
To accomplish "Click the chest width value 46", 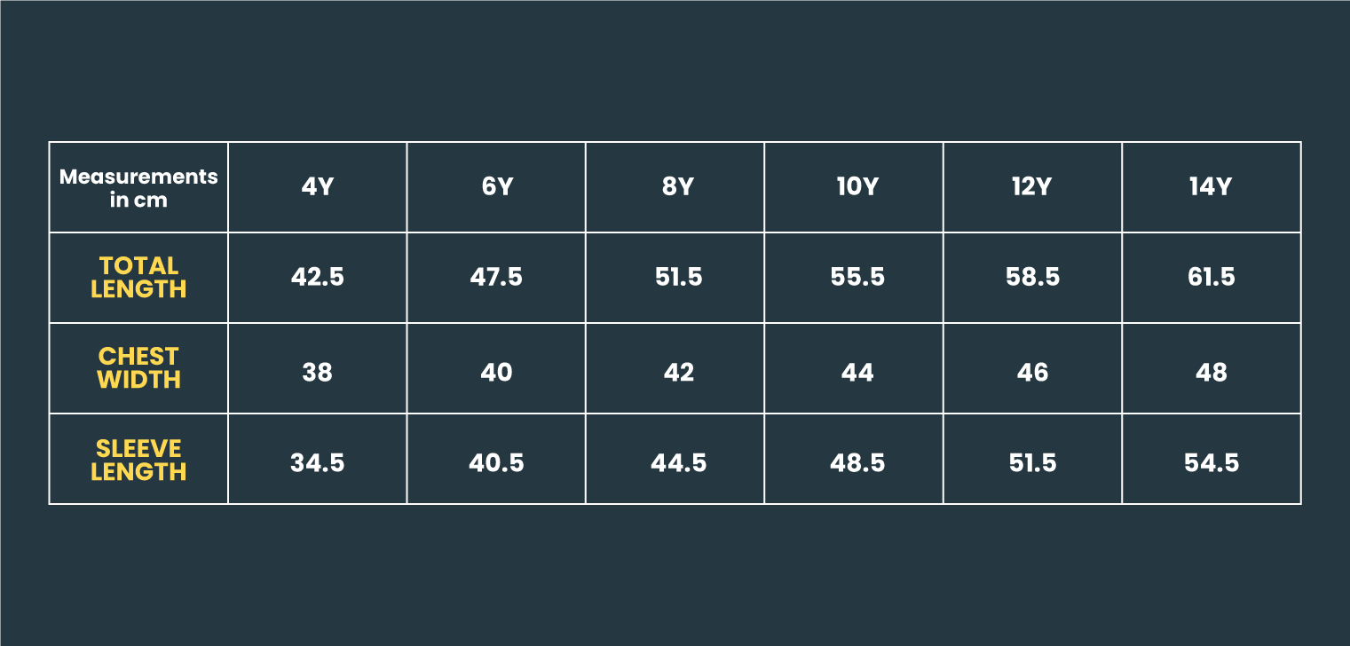I will click(1032, 372).
